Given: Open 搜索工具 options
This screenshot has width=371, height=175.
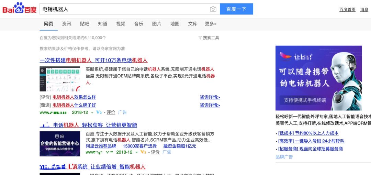Looking at the screenshot, I should tap(211, 38).
